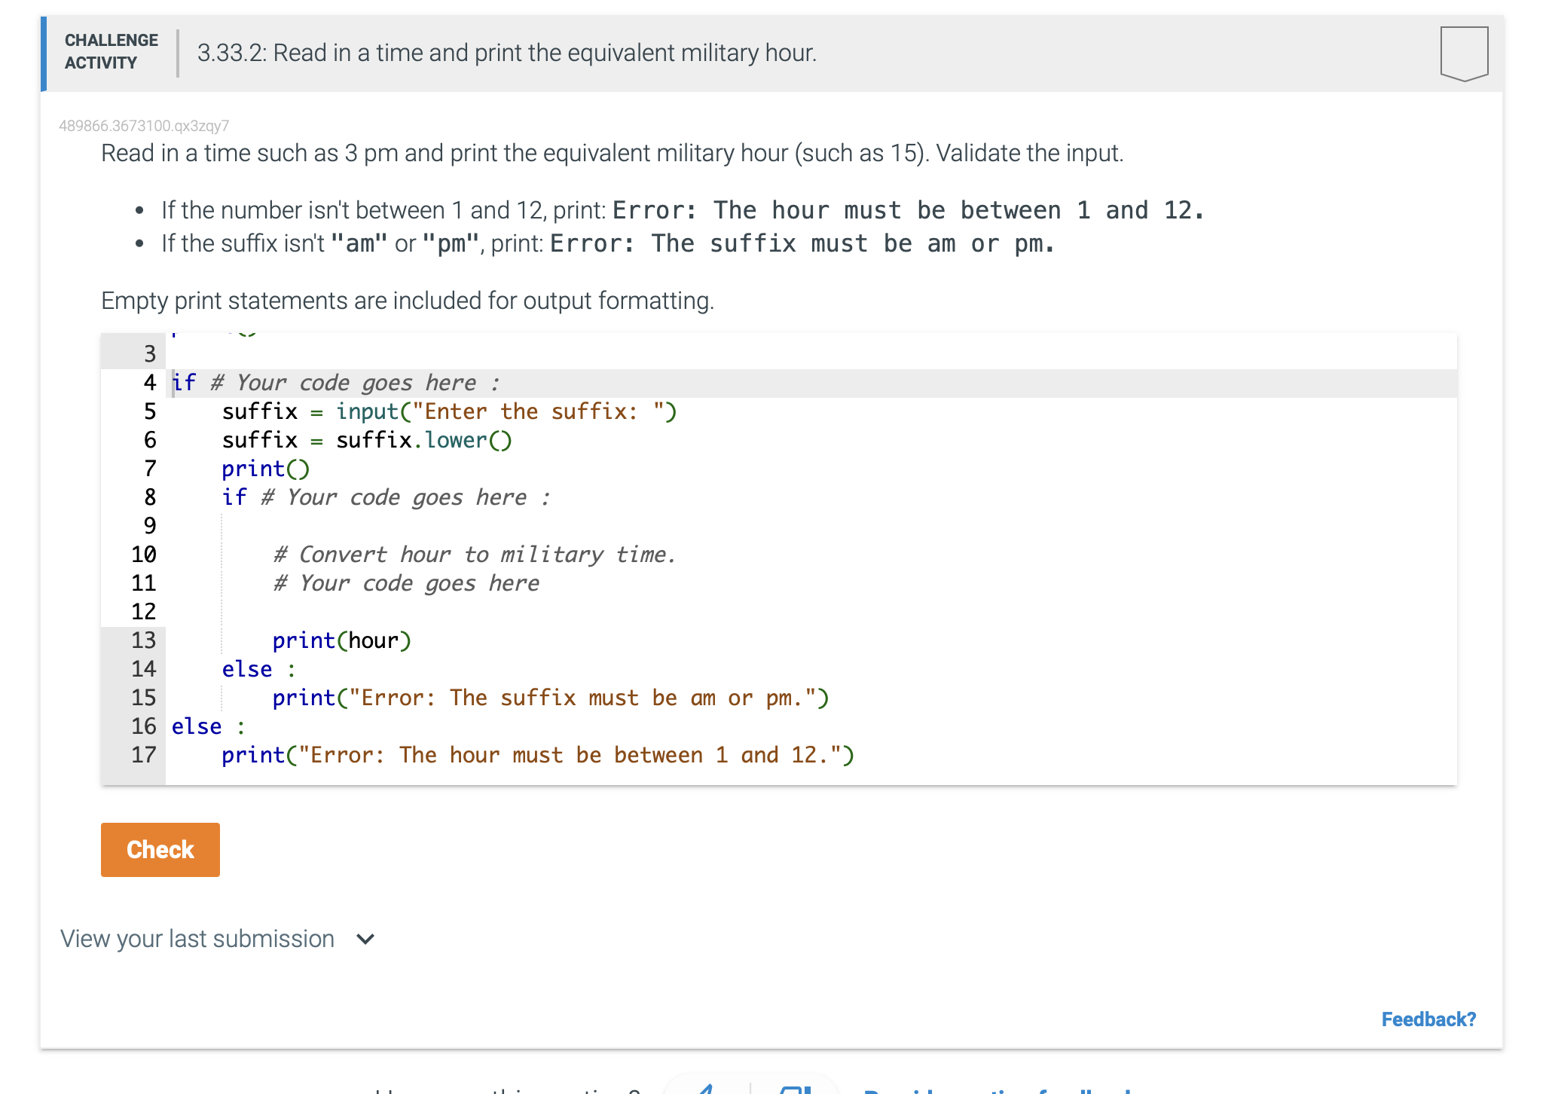
Task: Open the Provide section feedback link
Action: (x=994, y=1089)
